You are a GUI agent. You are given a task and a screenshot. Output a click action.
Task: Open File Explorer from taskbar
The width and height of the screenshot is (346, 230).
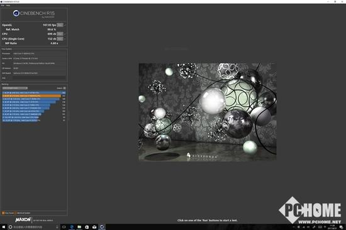79,227
